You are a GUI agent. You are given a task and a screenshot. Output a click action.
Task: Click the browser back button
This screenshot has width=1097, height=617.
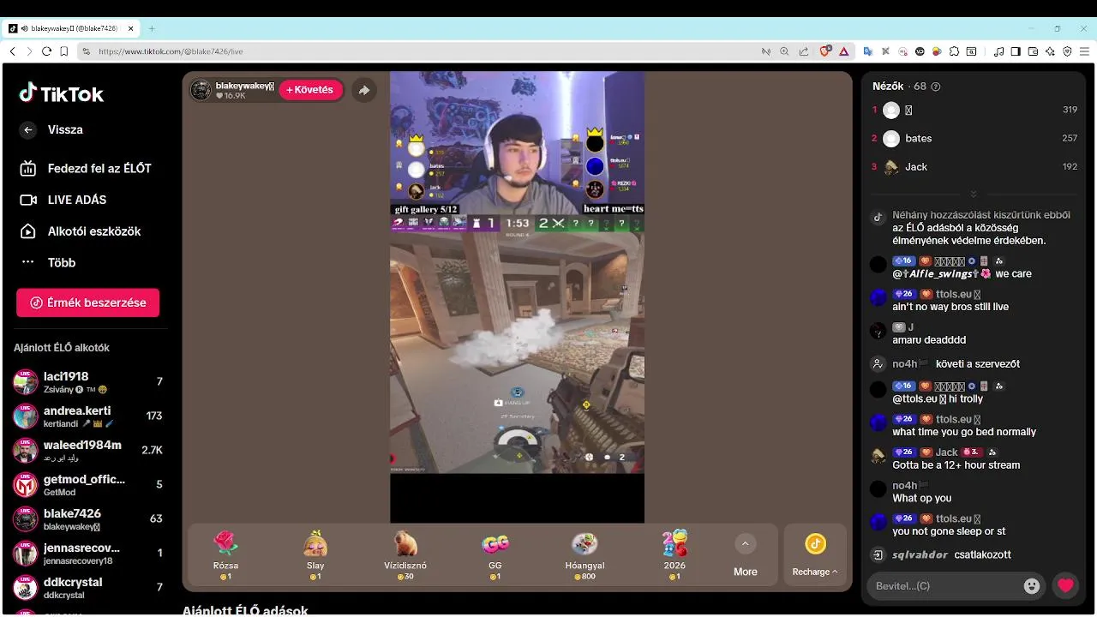(12, 51)
